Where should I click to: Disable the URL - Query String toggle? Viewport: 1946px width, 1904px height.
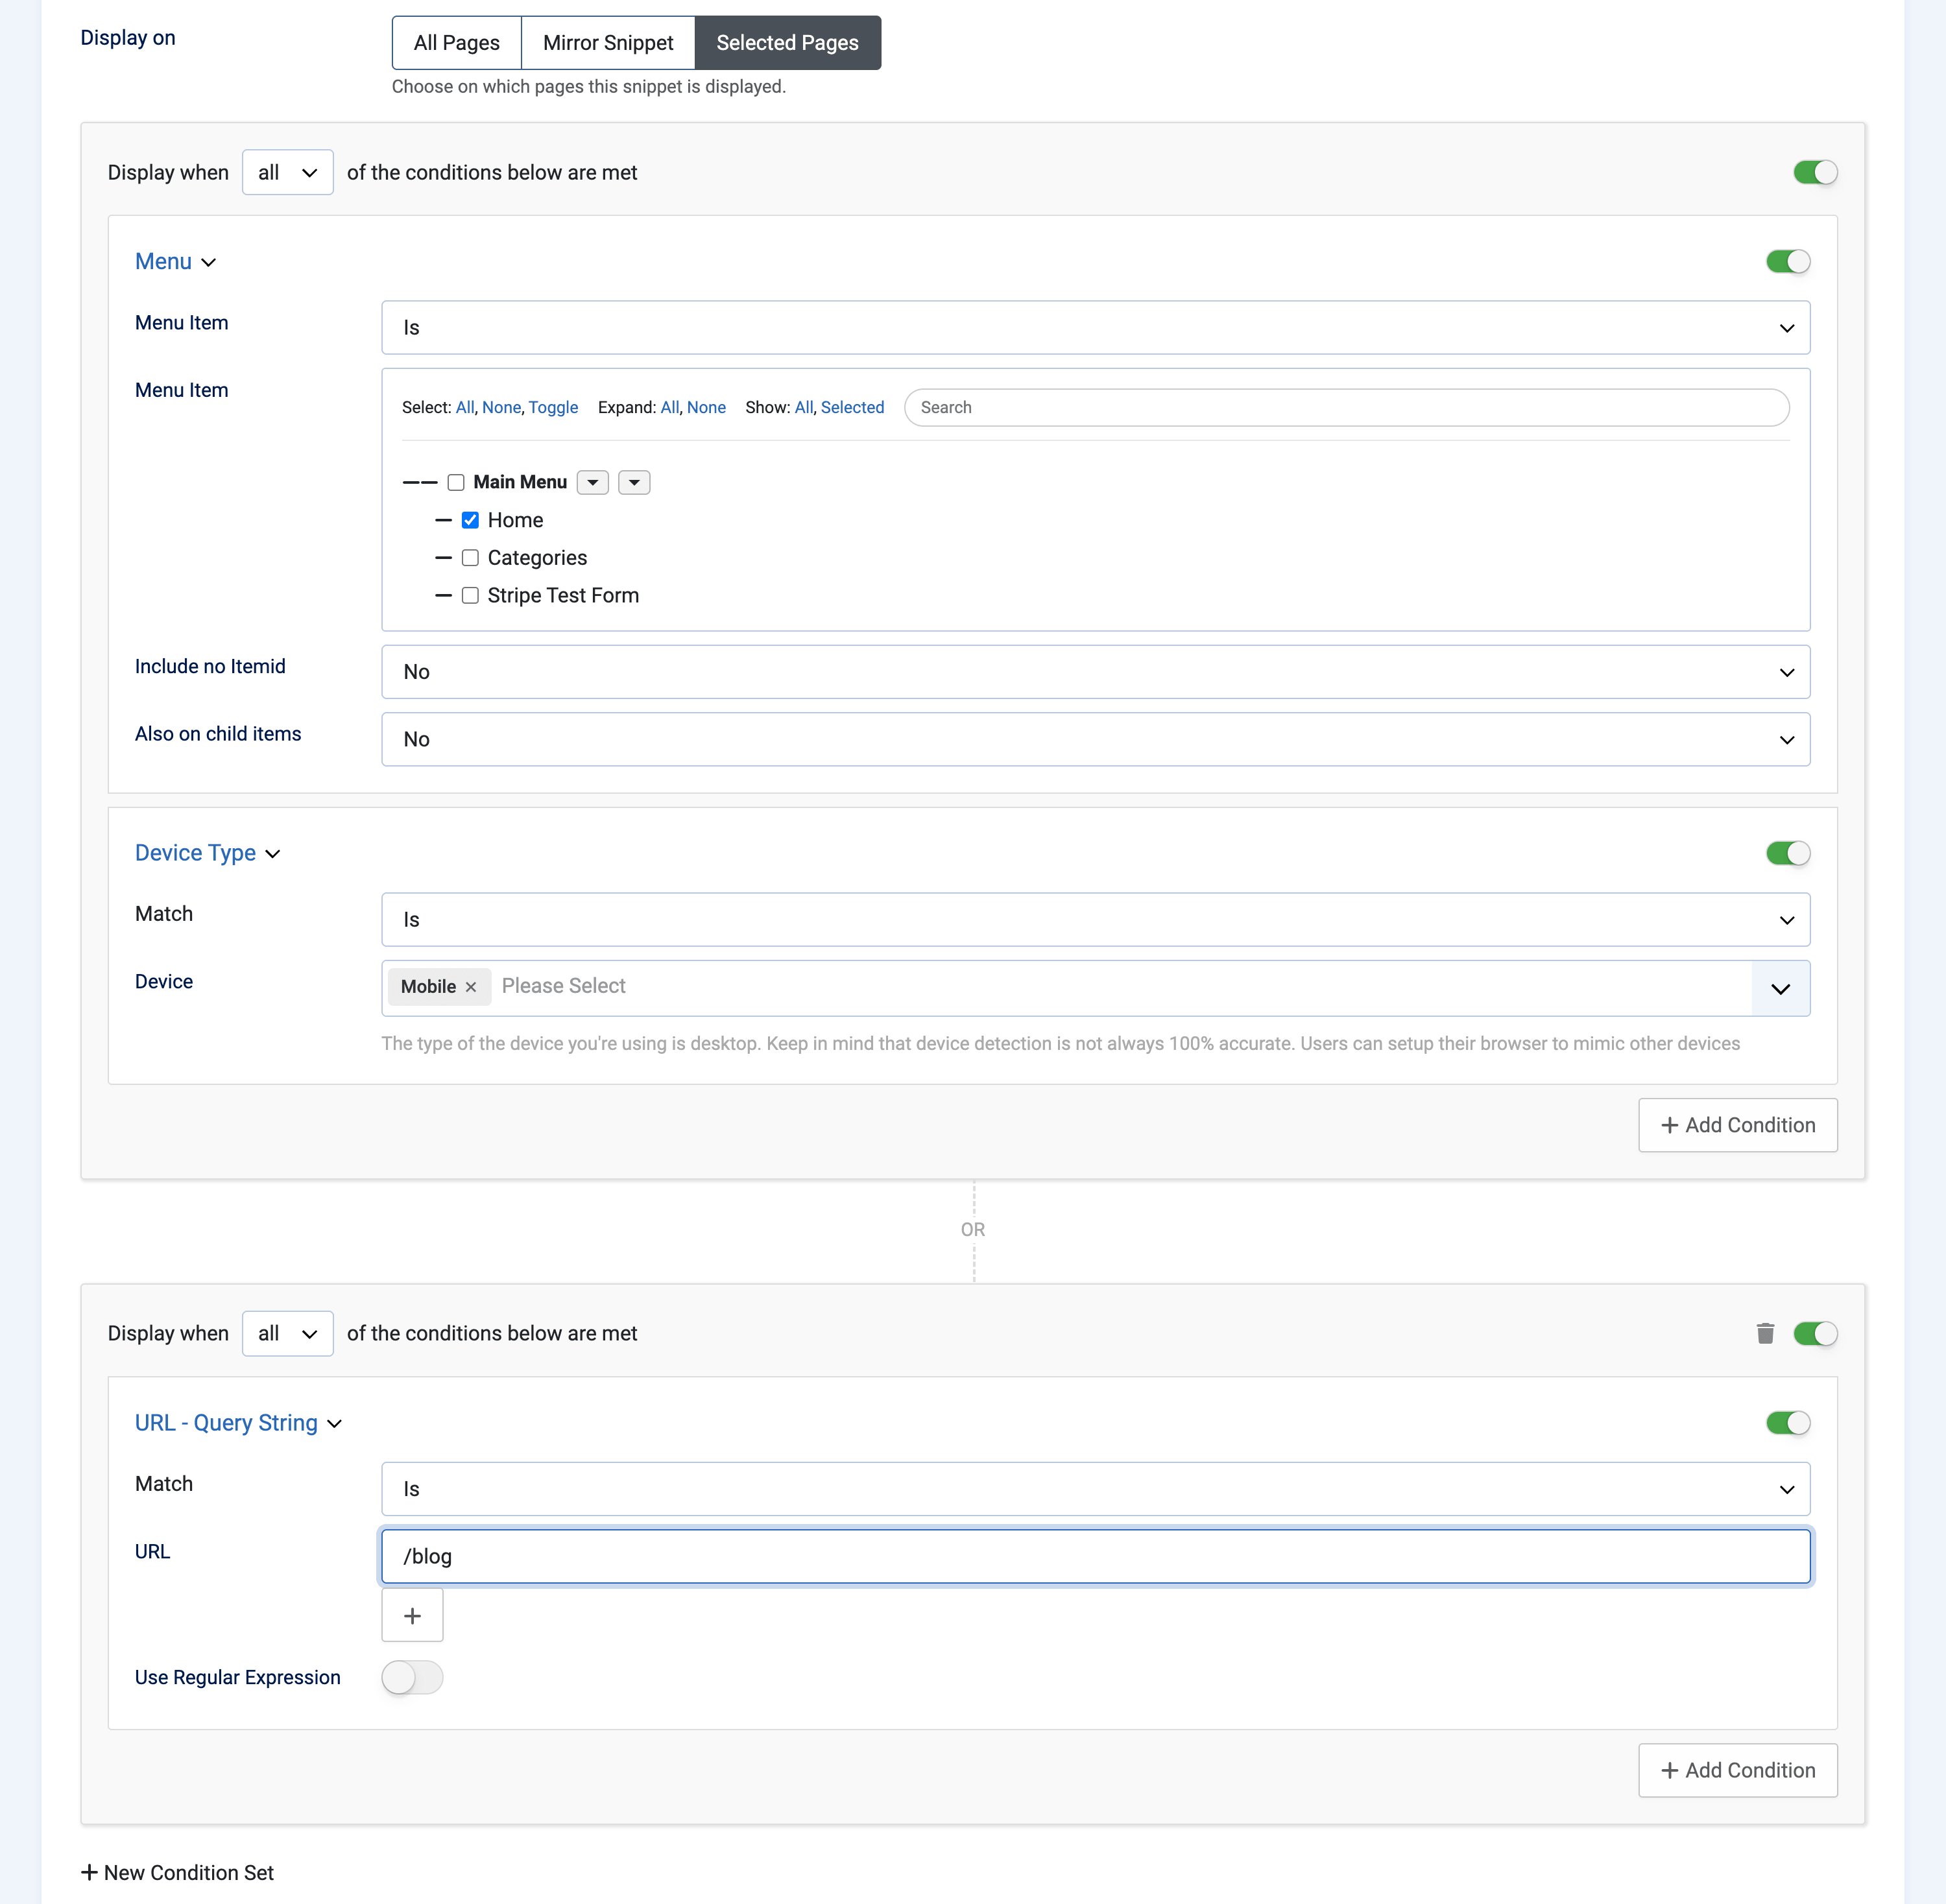pos(1788,1423)
